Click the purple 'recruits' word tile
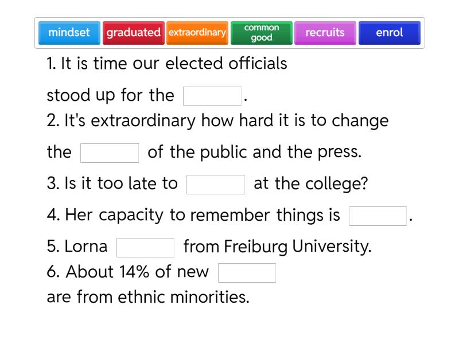This screenshot has width=459, height=344. [325, 33]
